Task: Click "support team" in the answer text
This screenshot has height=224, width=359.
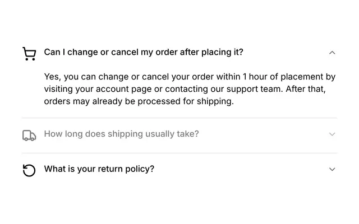Action: (x=255, y=89)
